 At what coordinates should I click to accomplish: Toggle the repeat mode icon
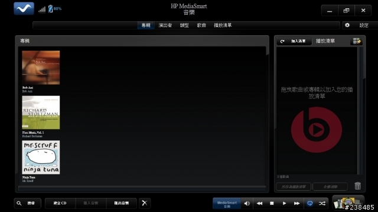coord(309,204)
